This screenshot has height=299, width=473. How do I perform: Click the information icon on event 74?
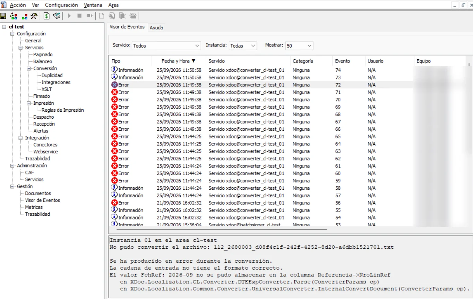coord(114,70)
